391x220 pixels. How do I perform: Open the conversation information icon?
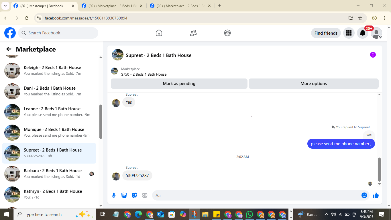tap(373, 55)
